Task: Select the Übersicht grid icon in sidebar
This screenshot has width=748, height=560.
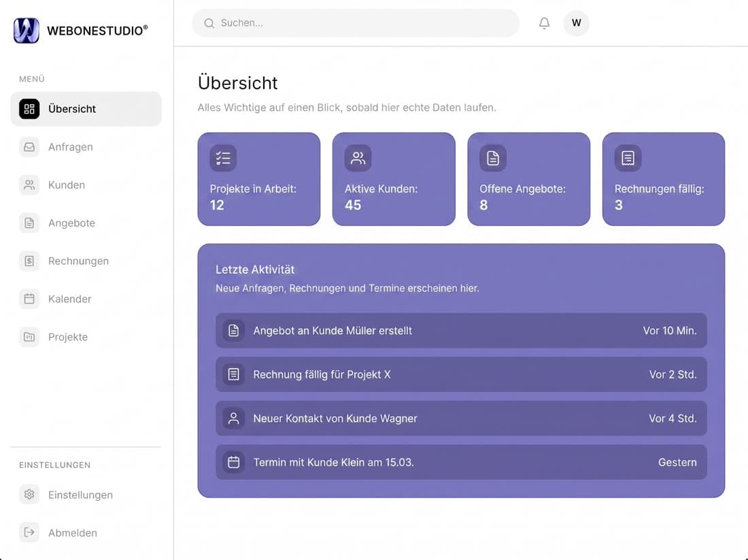Action: tap(29, 109)
